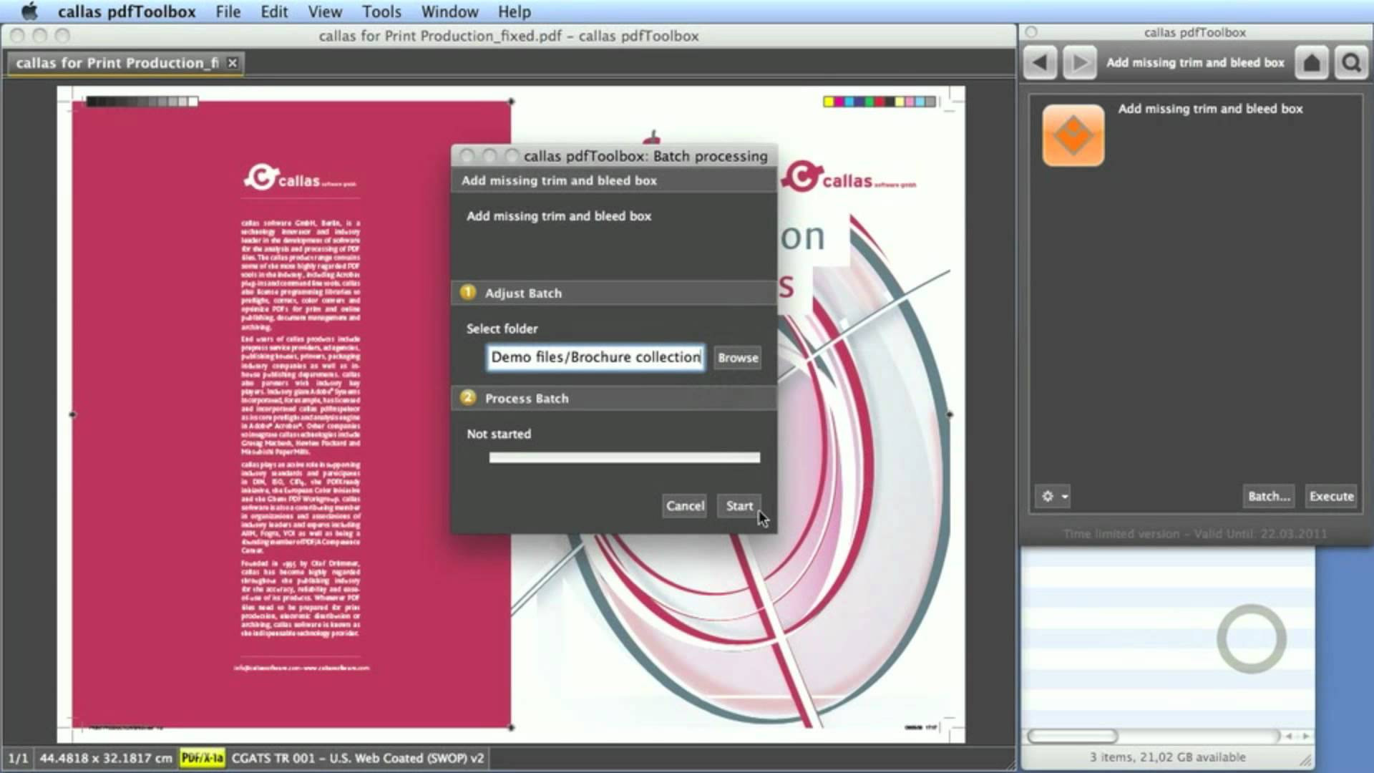Click the page dimensions in status bar
Viewport: 1374px width, 773px height.
tap(106, 758)
